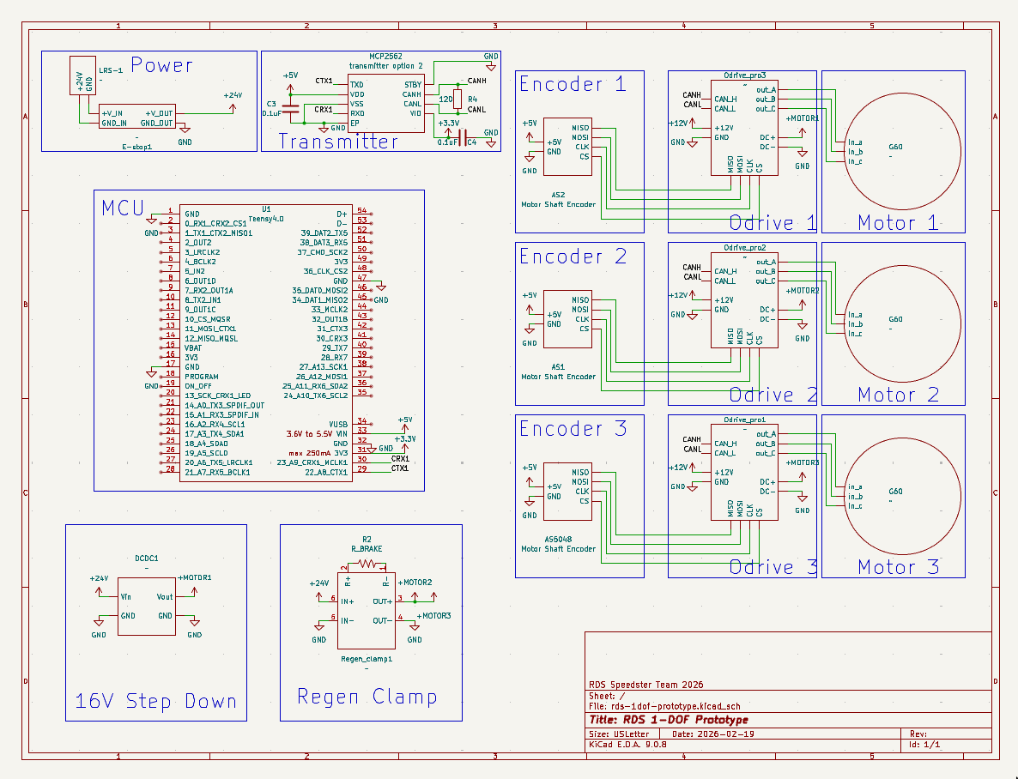Select the G60 motor circle in Motor 3

pos(903,496)
